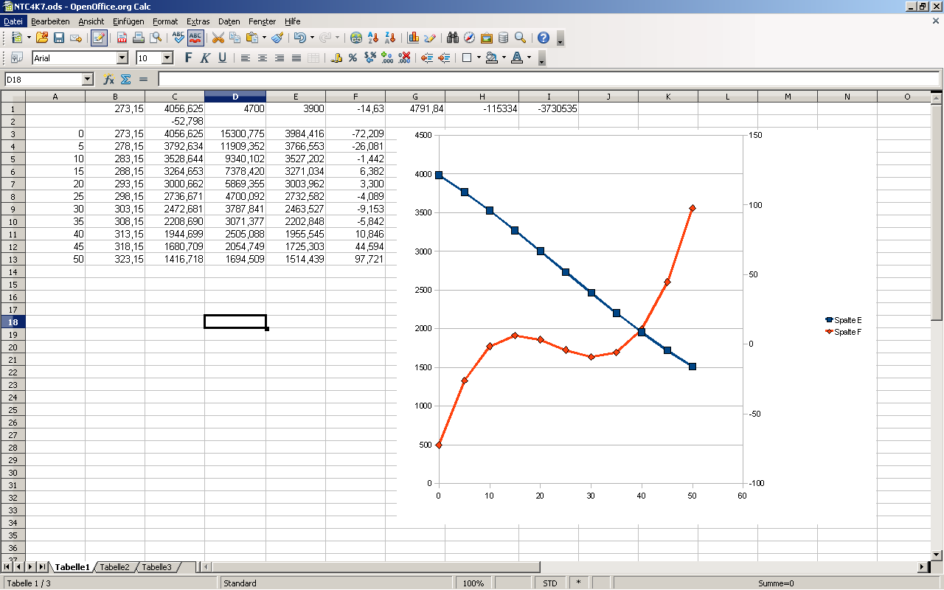Open the Arial font name dropdown
The image size is (944, 590).
point(122,58)
